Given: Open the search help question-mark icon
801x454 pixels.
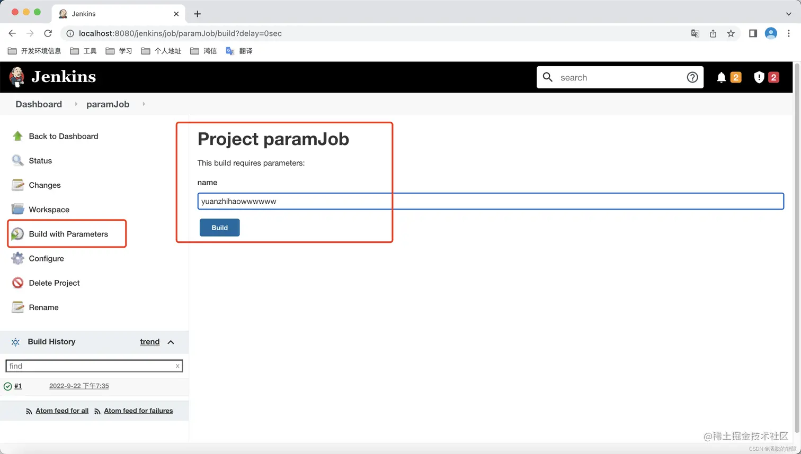Looking at the screenshot, I should click(x=692, y=77).
